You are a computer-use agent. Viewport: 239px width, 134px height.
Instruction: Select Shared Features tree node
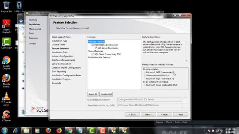click(96, 51)
